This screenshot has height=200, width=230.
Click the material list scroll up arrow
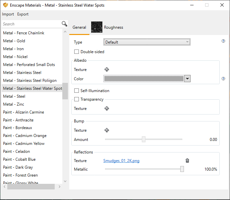coord(65,32)
